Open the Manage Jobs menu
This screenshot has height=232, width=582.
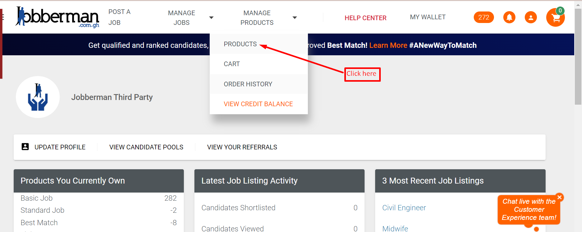coord(181,18)
